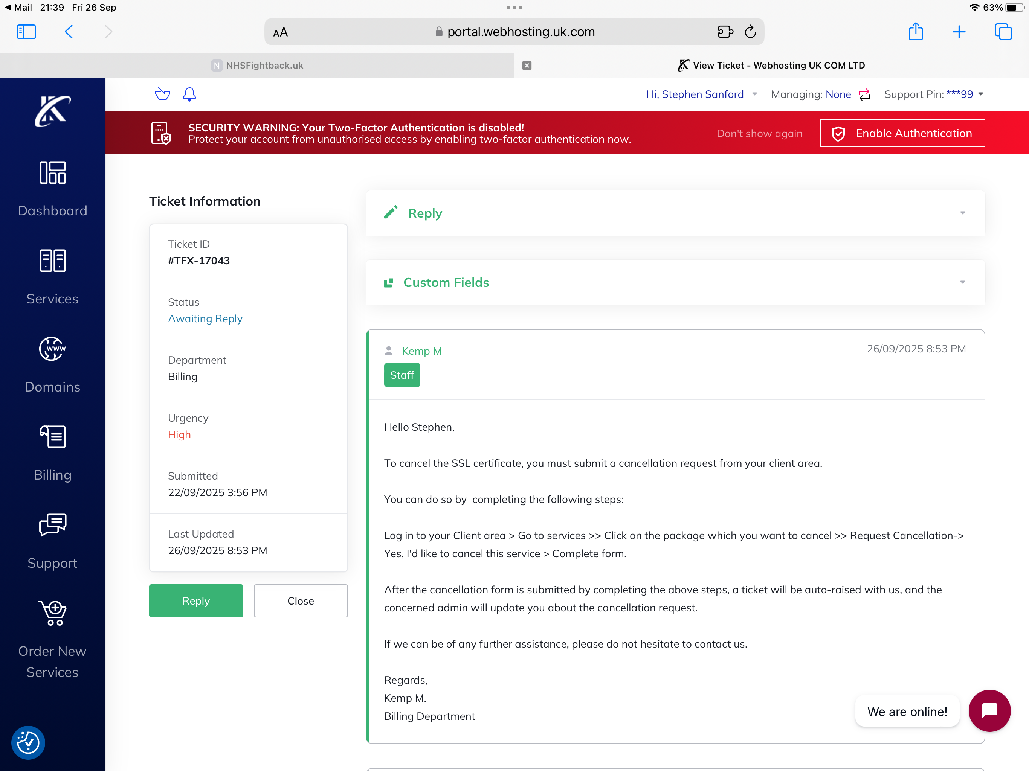Image resolution: width=1029 pixels, height=771 pixels.
Task: Open the notifications bell
Action: point(189,94)
